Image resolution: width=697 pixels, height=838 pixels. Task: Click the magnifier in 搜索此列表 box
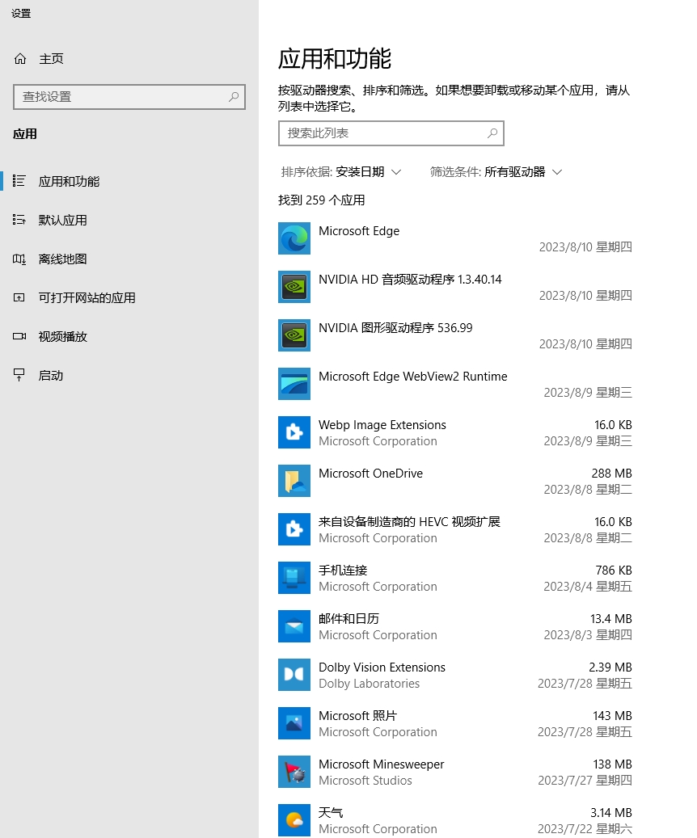[x=492, y=133]
